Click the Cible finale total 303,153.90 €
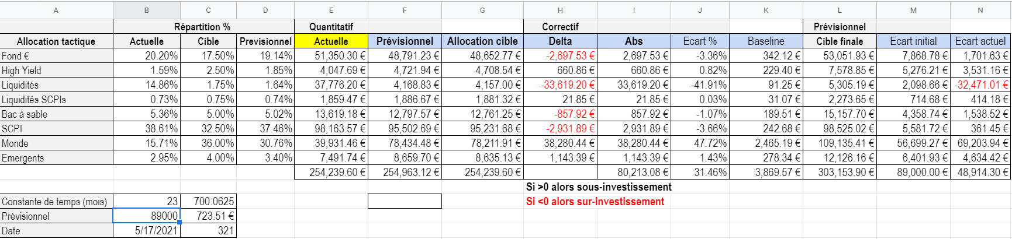 pyautogui.click(x=840, y=172)
